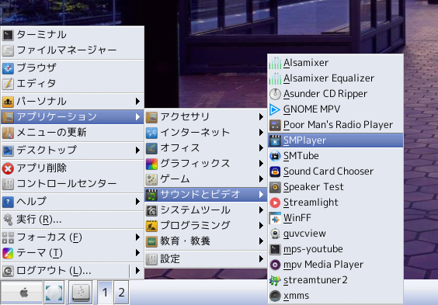Screen dimensions: 438x305
Task: Open the GNOME MPV player icon
Action: [275, 109]
